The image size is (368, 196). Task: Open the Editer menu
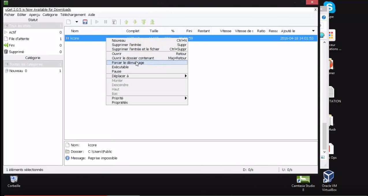click(x=22, y=15)
